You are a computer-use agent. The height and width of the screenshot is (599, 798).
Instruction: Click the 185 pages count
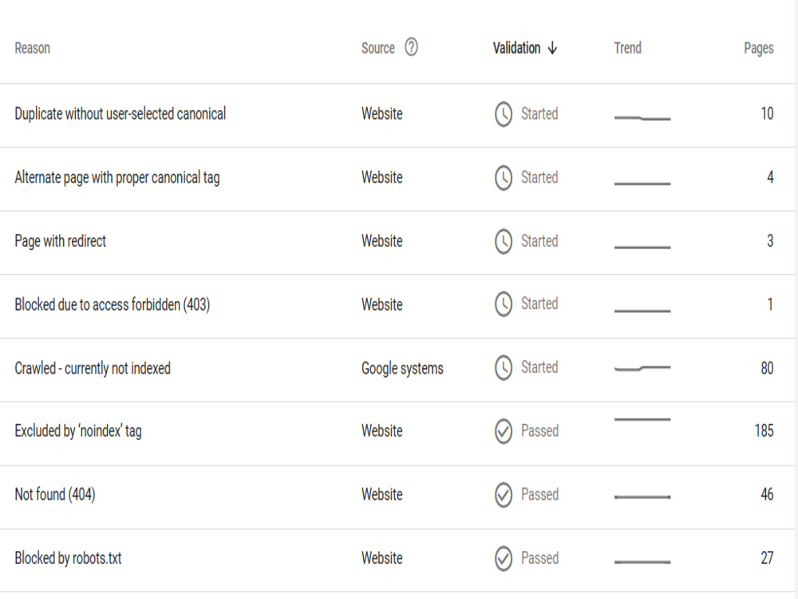click(x=764, y=431)
